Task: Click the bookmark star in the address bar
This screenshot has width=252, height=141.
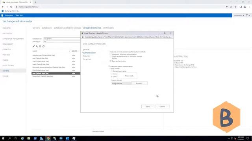Action: [235, 7]
